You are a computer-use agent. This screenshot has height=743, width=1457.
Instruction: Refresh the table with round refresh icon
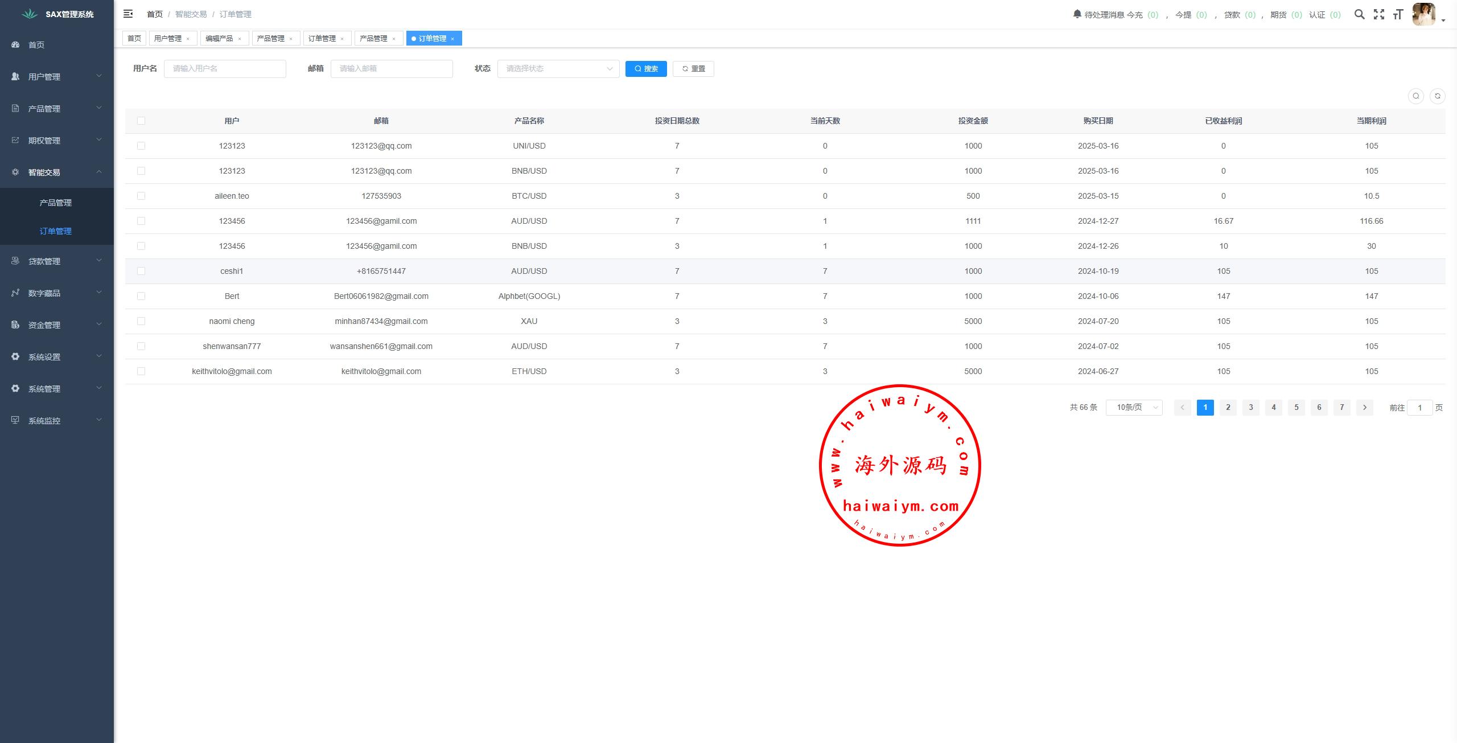click(x=1437, y=96)
